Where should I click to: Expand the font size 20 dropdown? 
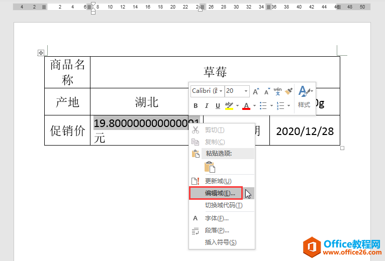click(246, 91)
